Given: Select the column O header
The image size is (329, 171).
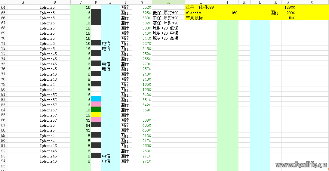Looking at the screenshot, I should [312, 2].
